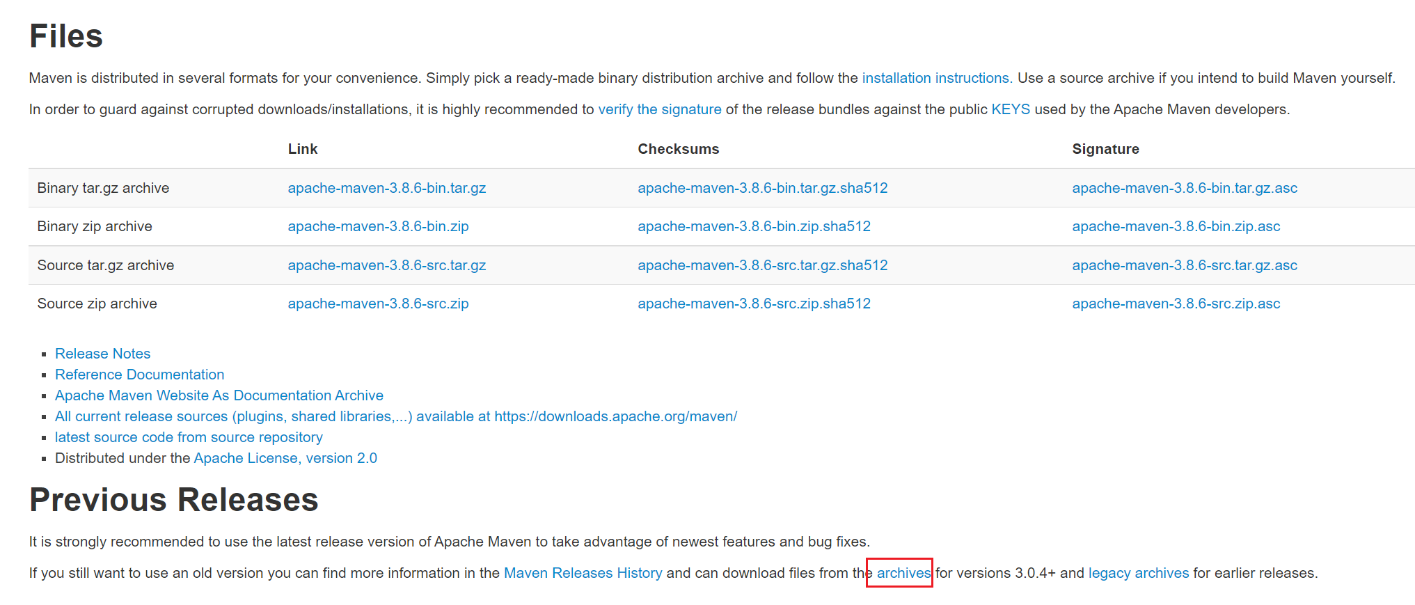The image size is (1415, 605).
Task: Open Reference Documentation link
Action: pyautogui.click(x=140, y=375)
